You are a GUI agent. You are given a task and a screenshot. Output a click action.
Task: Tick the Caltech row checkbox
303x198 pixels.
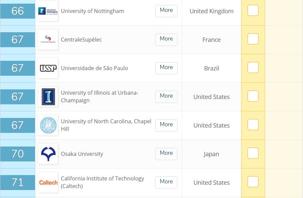coord(253,182)
